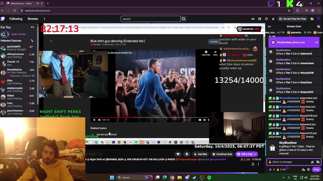Mute the embedded YouTube video
The width and height of the screenshot is (323, 181).
pos(99,120)
